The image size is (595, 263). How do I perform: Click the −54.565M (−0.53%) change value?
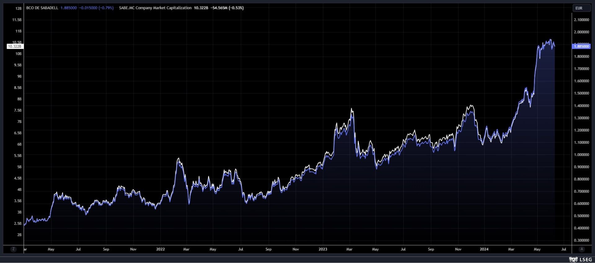pyautogui.click(x=227, y=8)
